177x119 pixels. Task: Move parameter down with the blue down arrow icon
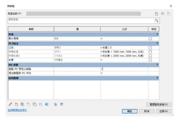47,104
